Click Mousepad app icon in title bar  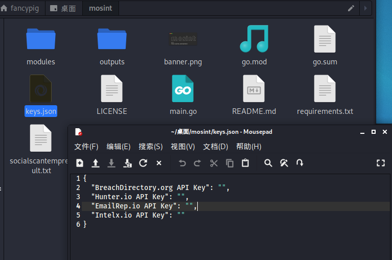coord(79,132)
